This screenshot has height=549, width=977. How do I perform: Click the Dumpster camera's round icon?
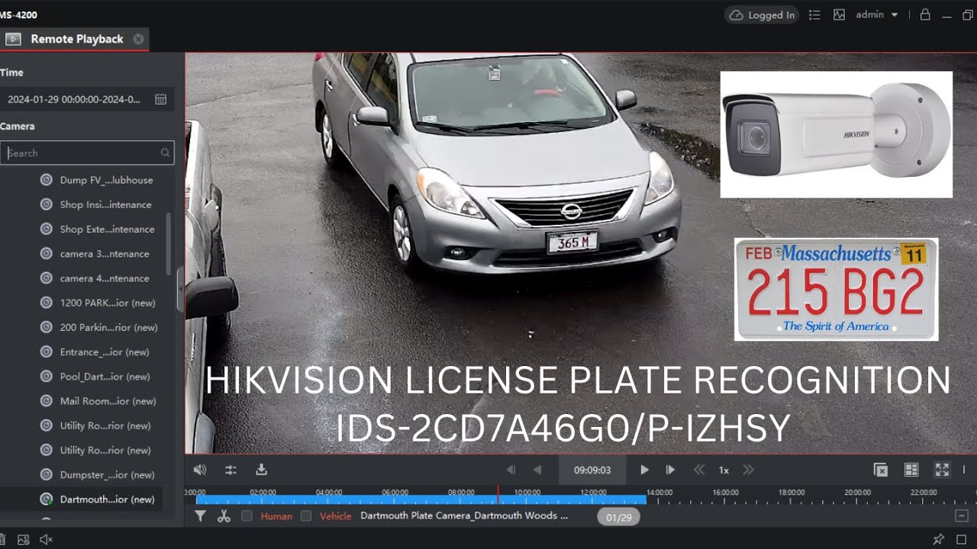point(46,474)
